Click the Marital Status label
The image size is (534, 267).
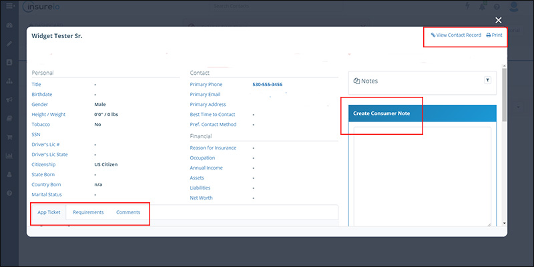coord(47,194)
